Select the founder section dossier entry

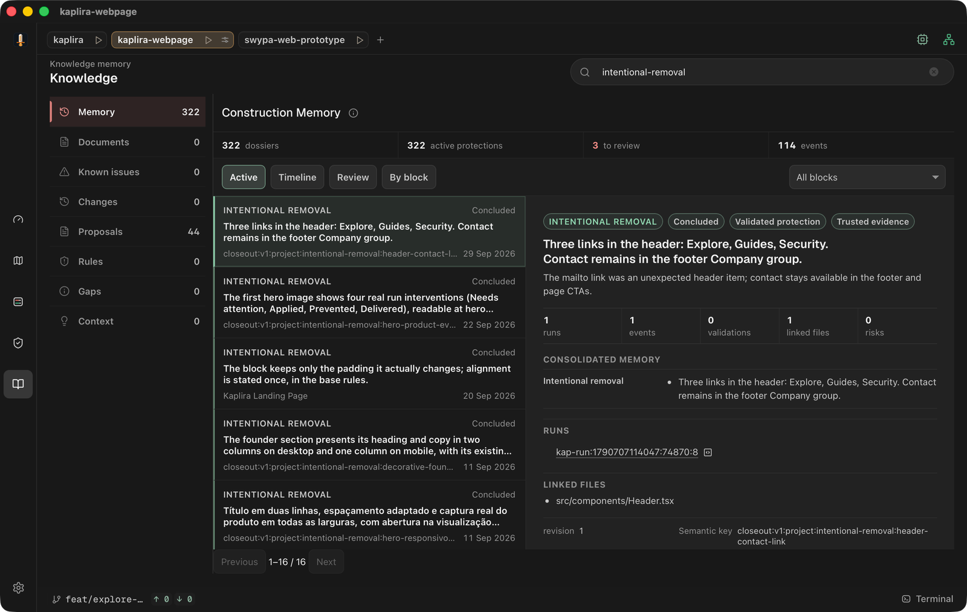pyautogui.click(x=369, y=445)
